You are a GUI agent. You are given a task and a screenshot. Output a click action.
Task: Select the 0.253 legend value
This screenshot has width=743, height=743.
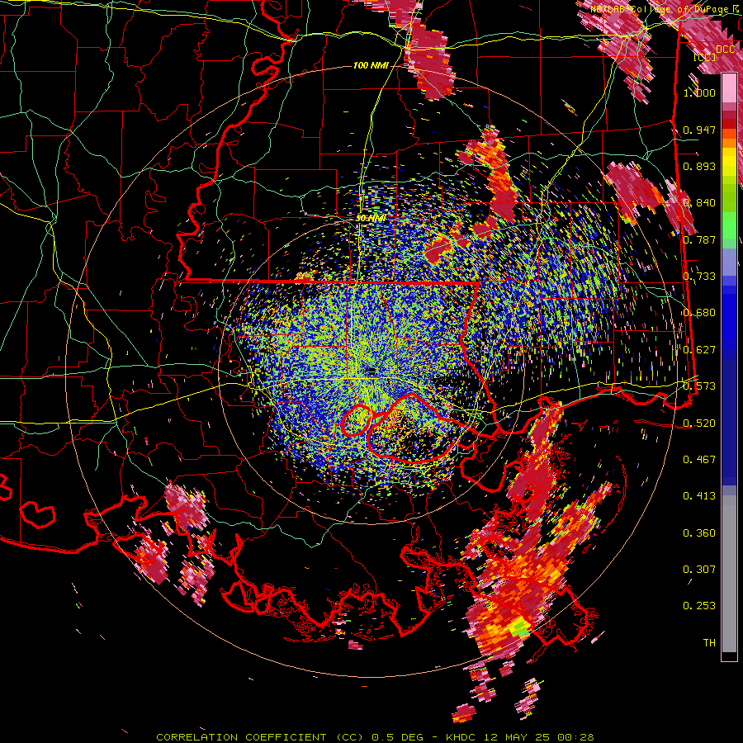699,606
